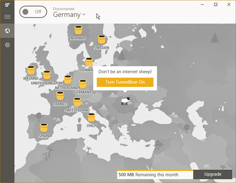Select the Italy tunnel on map
Screen dimensions: 236x183
(91, 117)
